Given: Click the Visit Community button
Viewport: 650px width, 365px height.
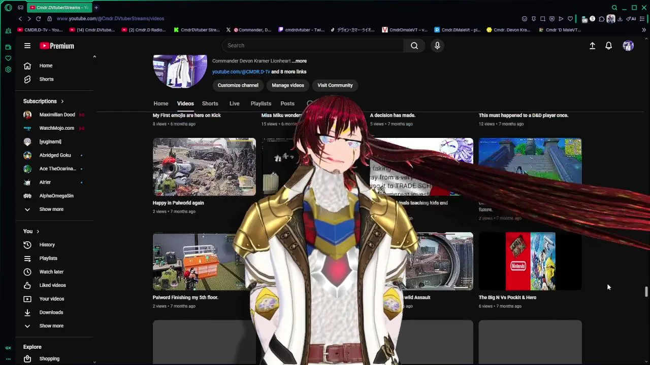Looking at the screenshot, I should (x=335, y=85).
